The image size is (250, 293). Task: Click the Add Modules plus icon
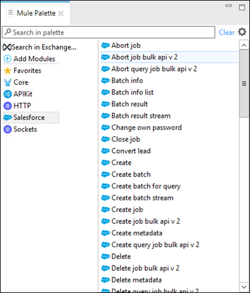[8, 59]
